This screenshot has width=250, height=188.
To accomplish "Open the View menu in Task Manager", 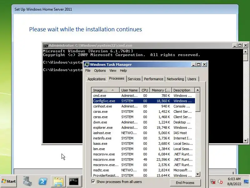I will pos(113,70).
